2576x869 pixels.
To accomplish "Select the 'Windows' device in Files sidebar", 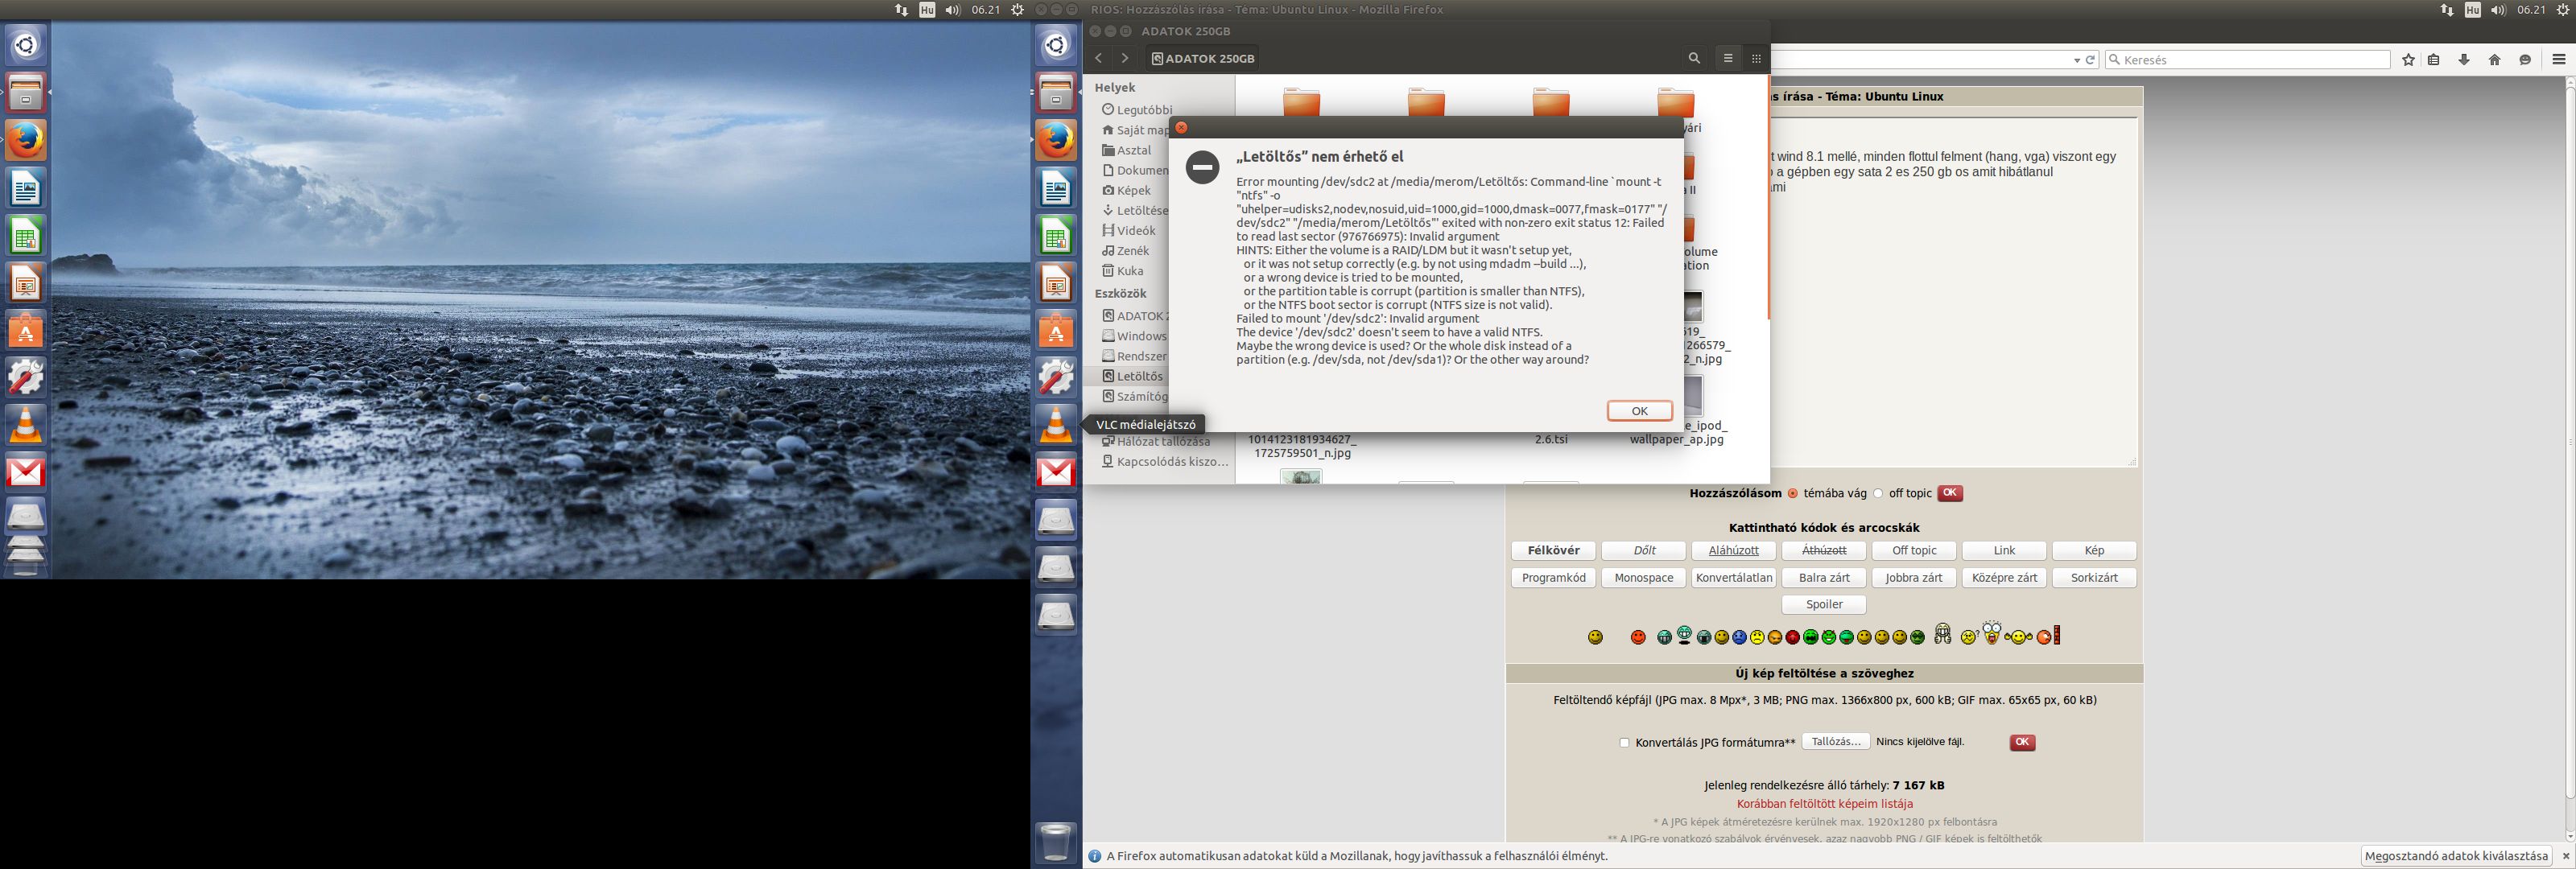I will pos(1134,336).
